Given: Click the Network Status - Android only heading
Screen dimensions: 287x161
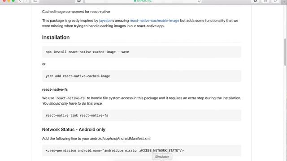Looking at the screenshot, I should tap(74, 129).
